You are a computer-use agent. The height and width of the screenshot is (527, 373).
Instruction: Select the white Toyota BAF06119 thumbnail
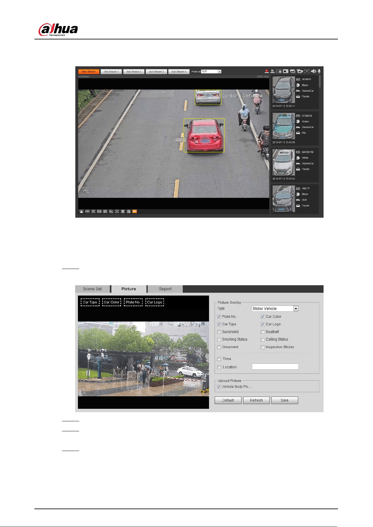284,162
